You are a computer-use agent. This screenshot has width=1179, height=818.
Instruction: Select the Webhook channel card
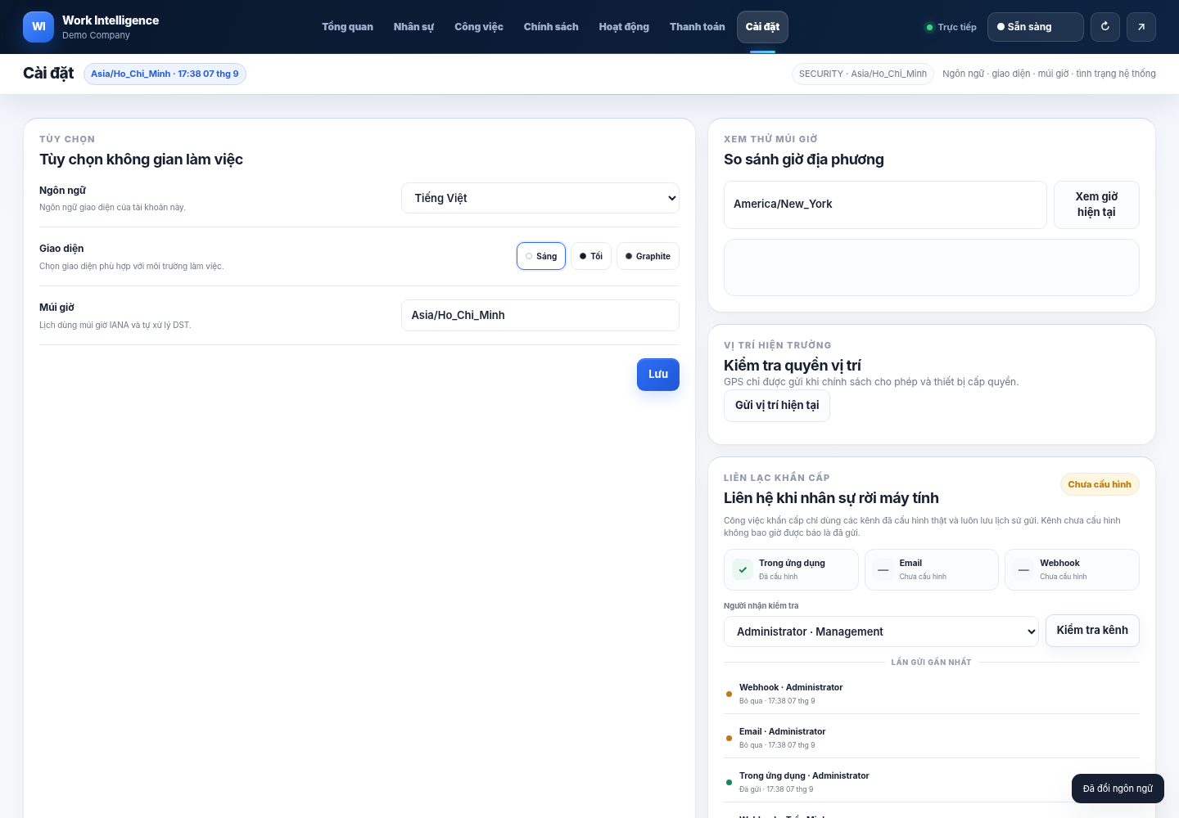point(1072,569)
